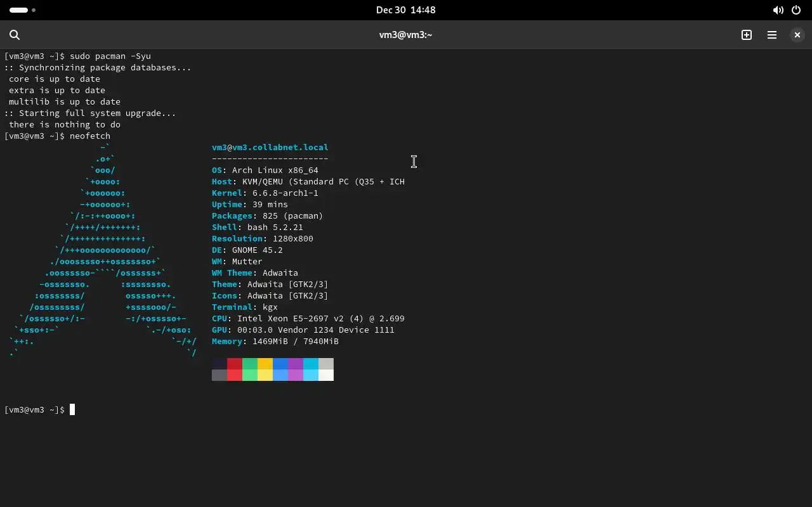Pick the light gray swatch in top row

[x=326, y=363]
